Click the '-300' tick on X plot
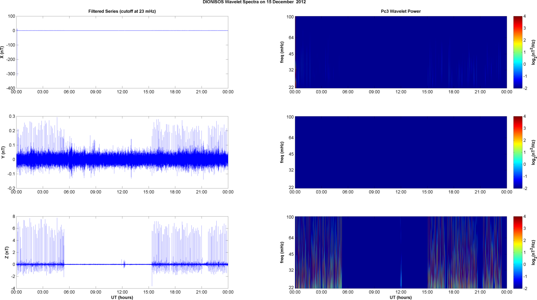This screenshot has height=300, width=537. coord(11,74)
